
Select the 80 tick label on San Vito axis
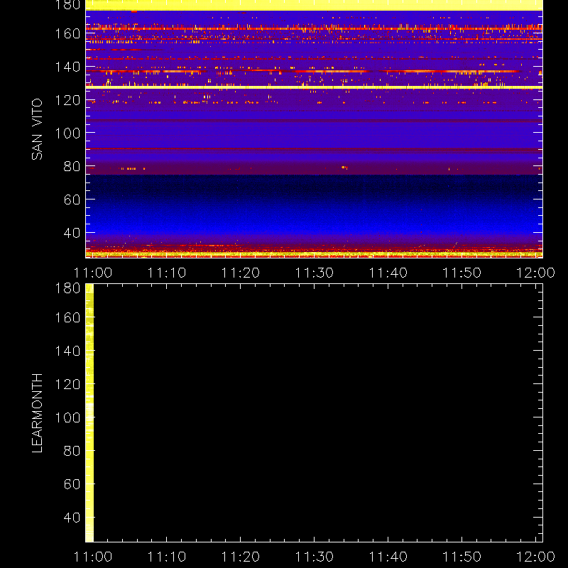tap(72, 166)
